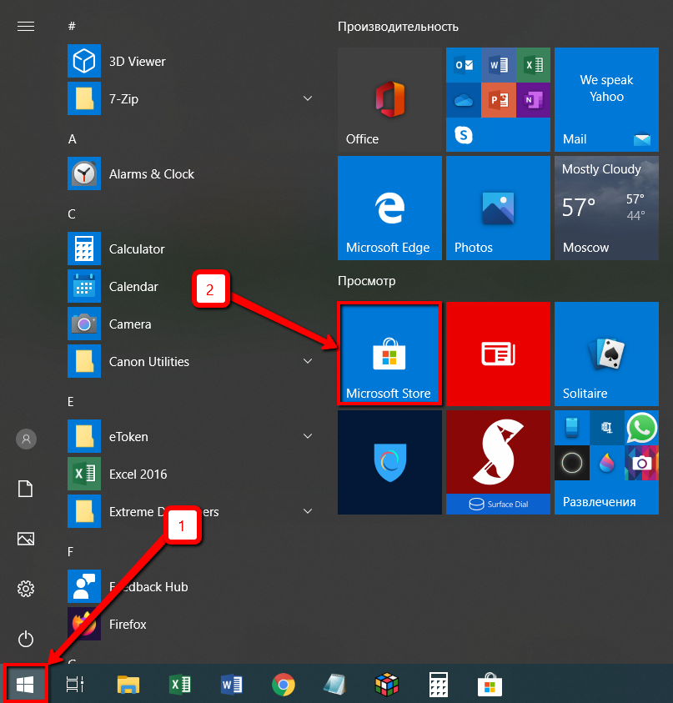Viewport: 673px width, 703px height.
Task: Open Settings gear in Start sidebar
Action: pyautogui.click(x=26, y=589)
